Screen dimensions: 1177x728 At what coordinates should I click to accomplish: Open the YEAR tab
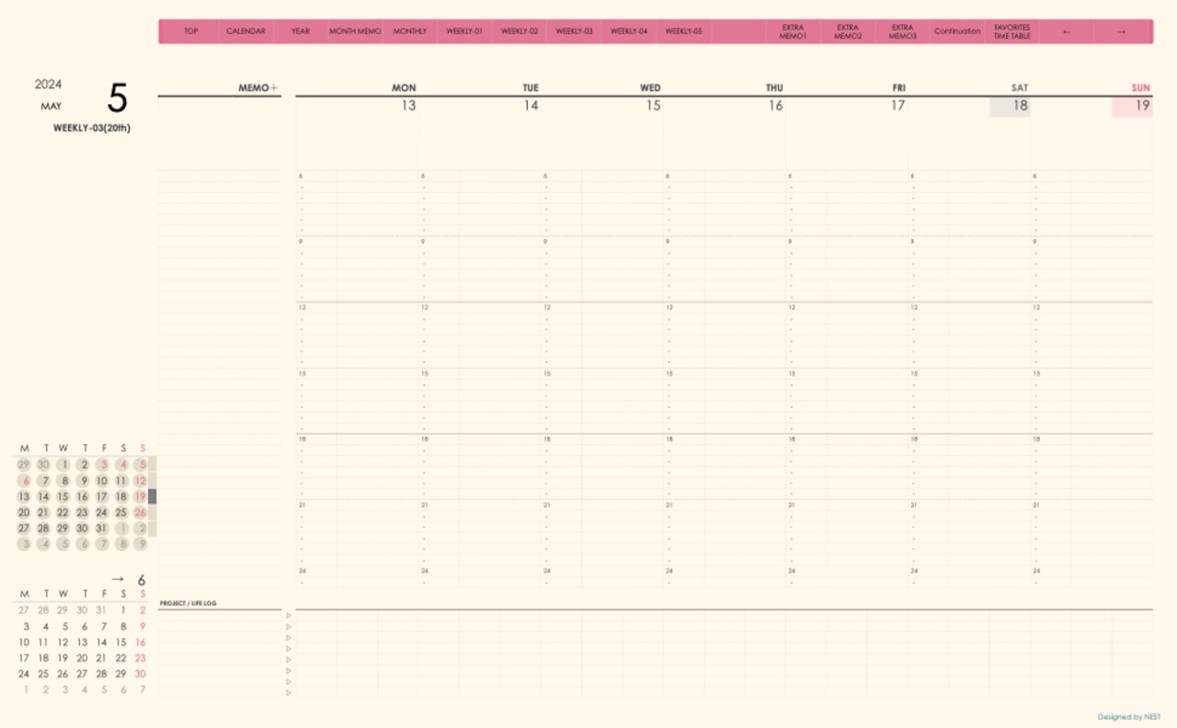click(301, 31)
